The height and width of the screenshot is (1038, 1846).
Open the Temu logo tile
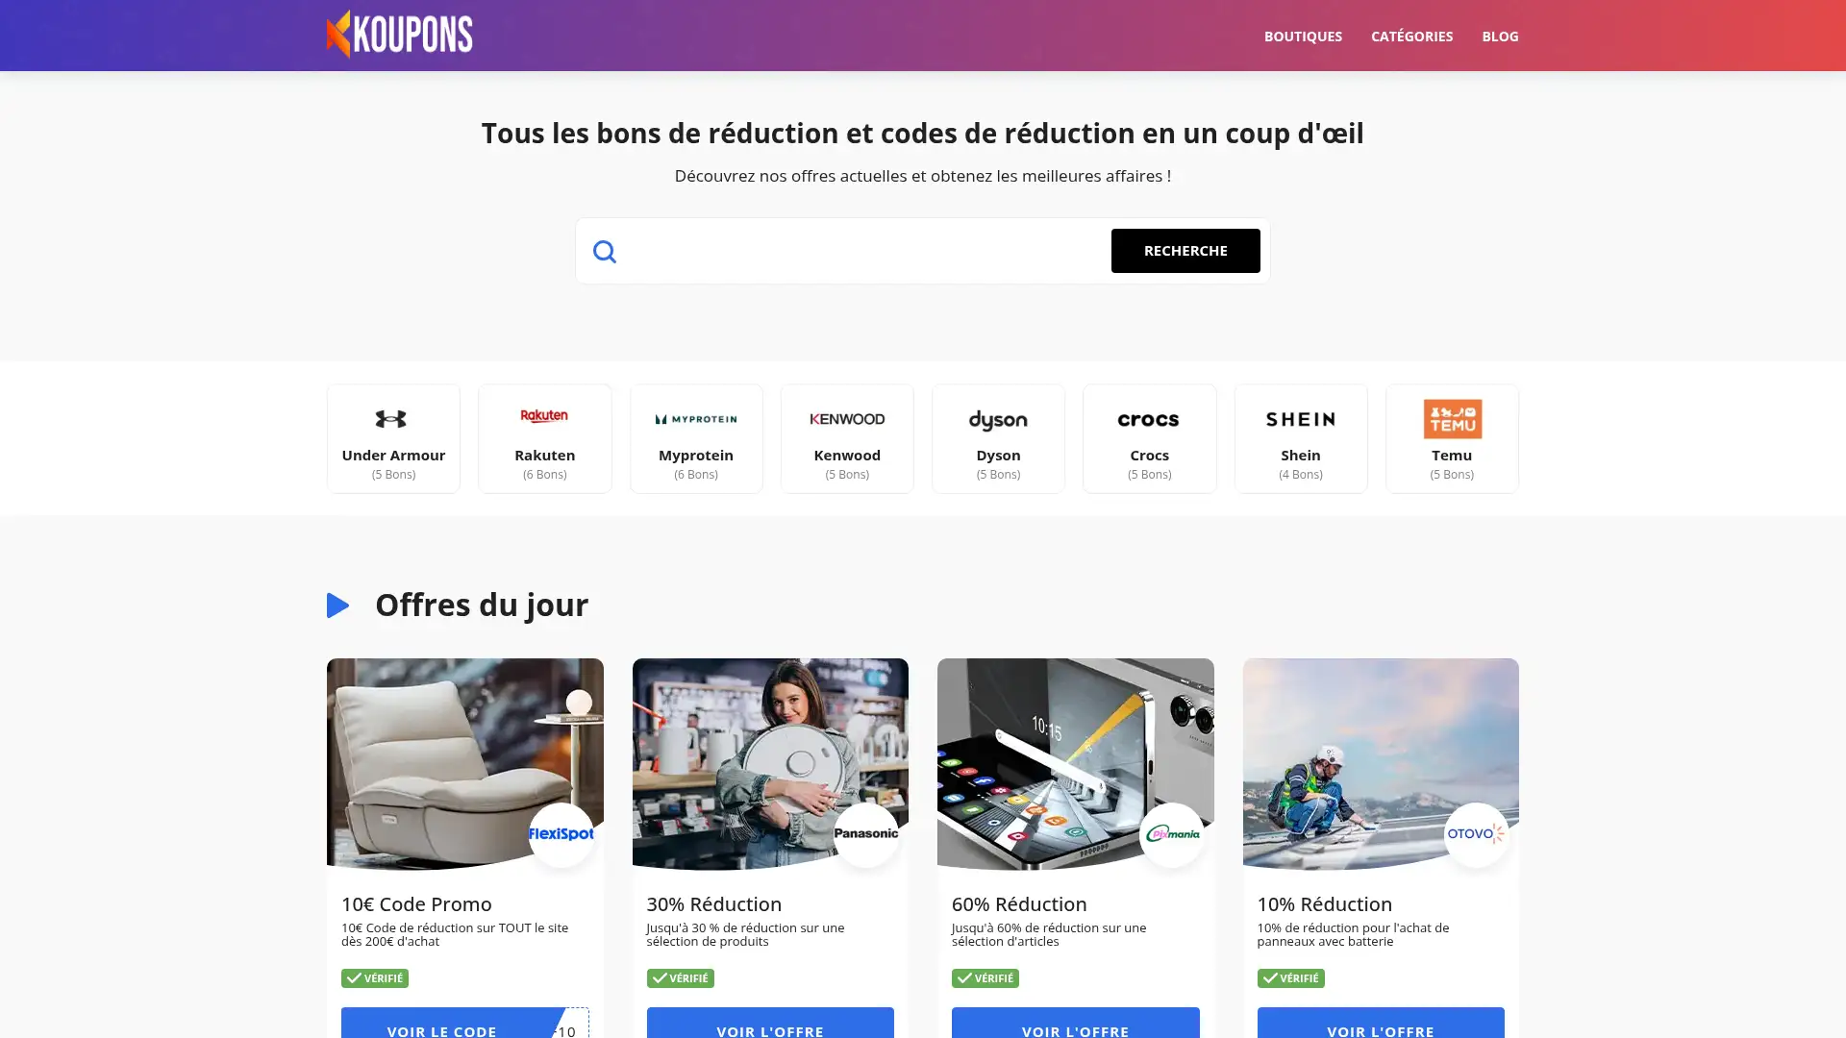tap(1452, 438)
